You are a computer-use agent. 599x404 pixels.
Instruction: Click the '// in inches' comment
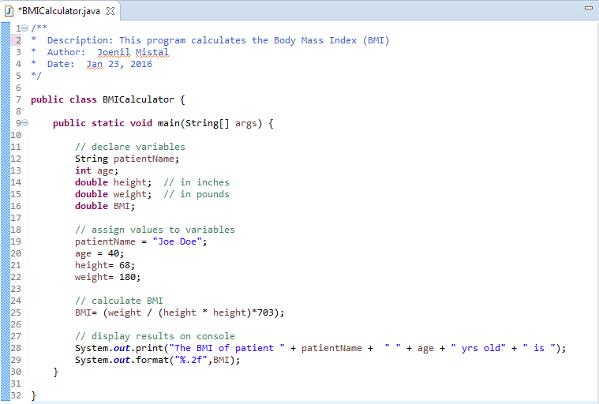197,182
